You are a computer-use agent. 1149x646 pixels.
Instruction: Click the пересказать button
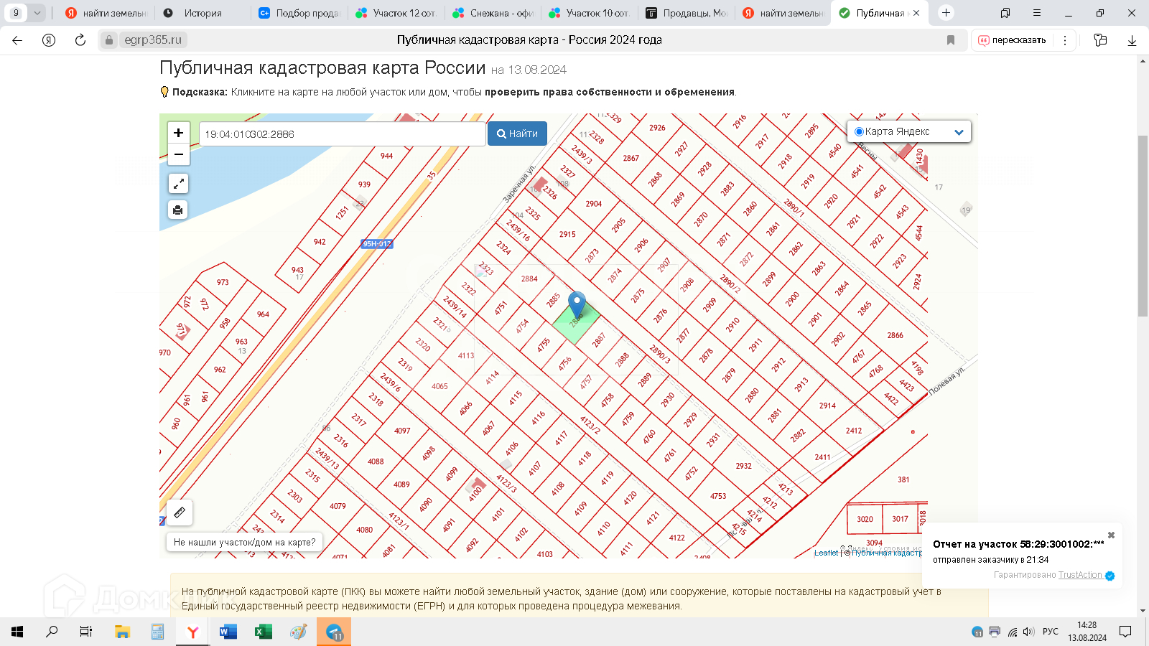tap(1012, 40)
